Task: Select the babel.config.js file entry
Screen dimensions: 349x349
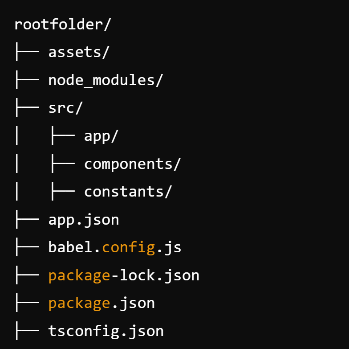Action: pos(115,247)
